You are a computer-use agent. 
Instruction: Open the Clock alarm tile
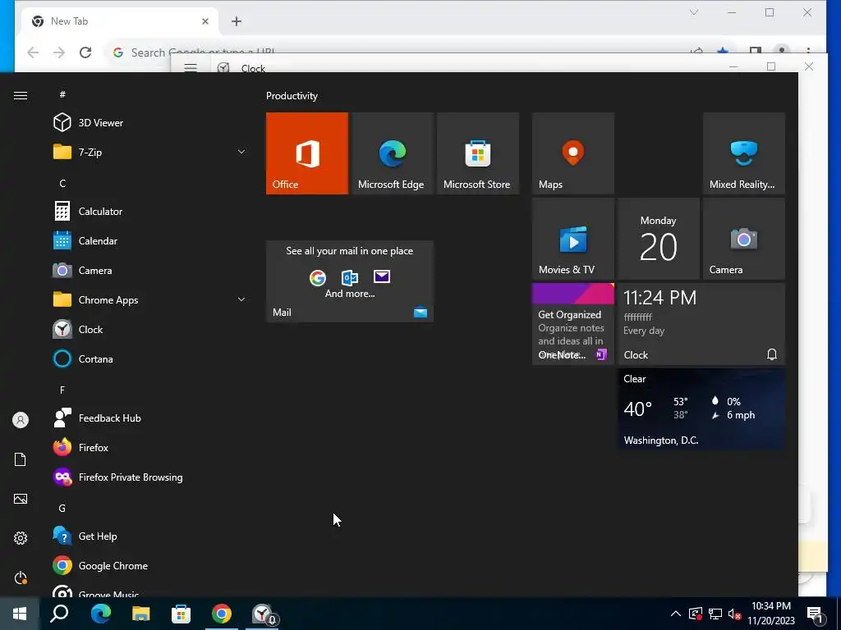click(x=701, y=324)
